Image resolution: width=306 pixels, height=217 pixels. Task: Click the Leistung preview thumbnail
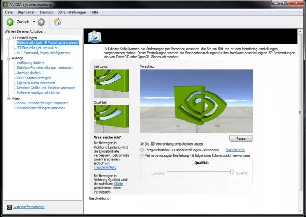[111, 84]
